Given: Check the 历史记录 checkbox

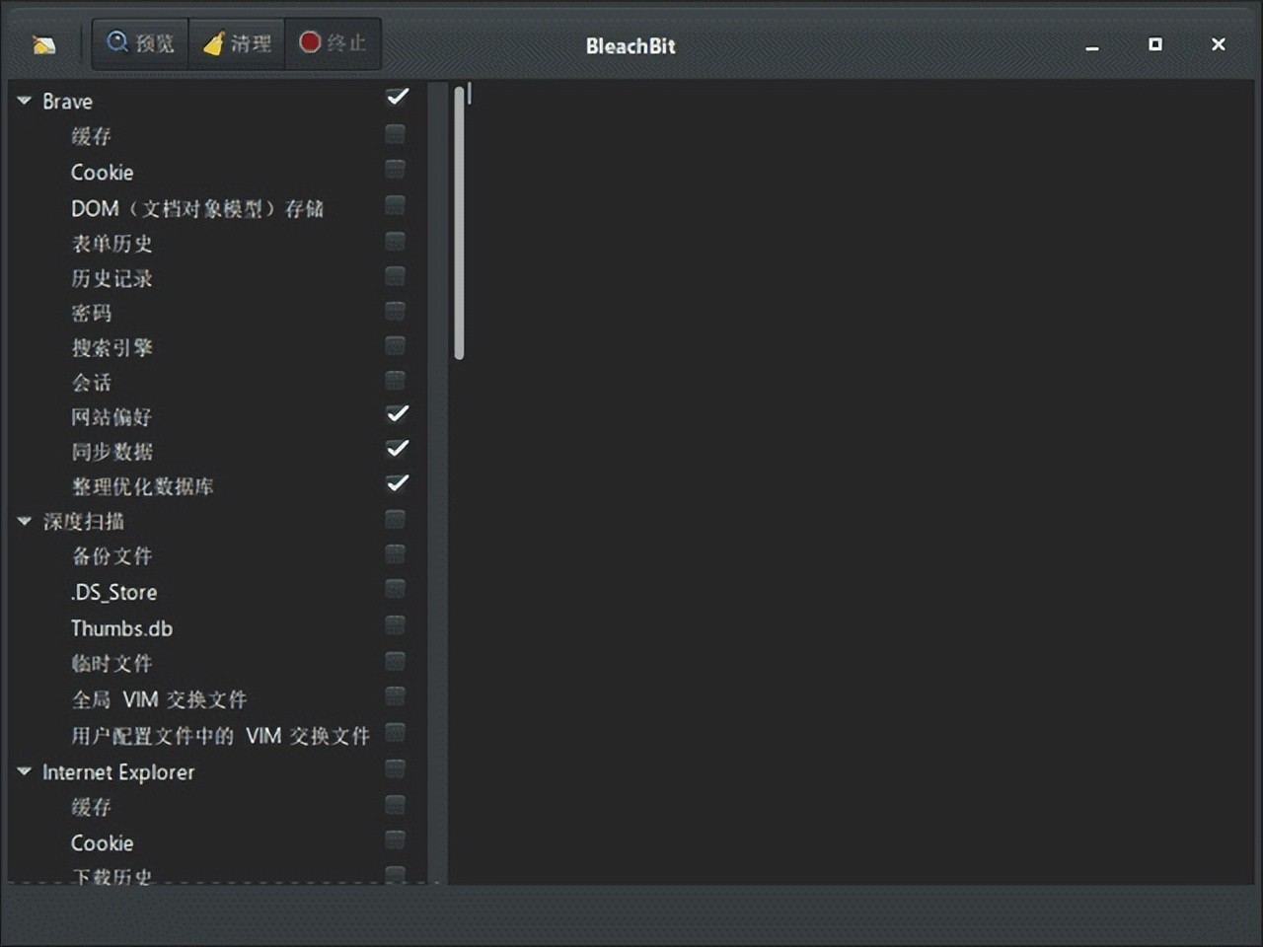Looking at the screenshot, I should pyautogui.click(x=395, y=276).
